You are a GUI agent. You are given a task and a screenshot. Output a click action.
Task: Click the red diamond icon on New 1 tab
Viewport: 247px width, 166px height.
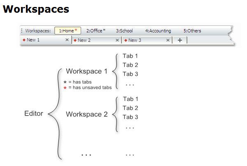point(24,40)
